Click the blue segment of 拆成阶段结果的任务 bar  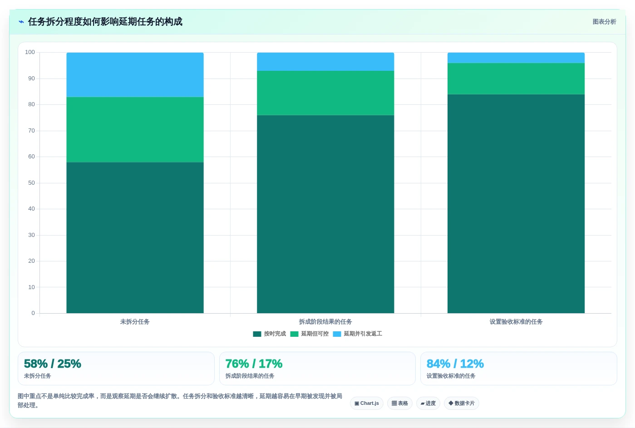coord(325,62)
